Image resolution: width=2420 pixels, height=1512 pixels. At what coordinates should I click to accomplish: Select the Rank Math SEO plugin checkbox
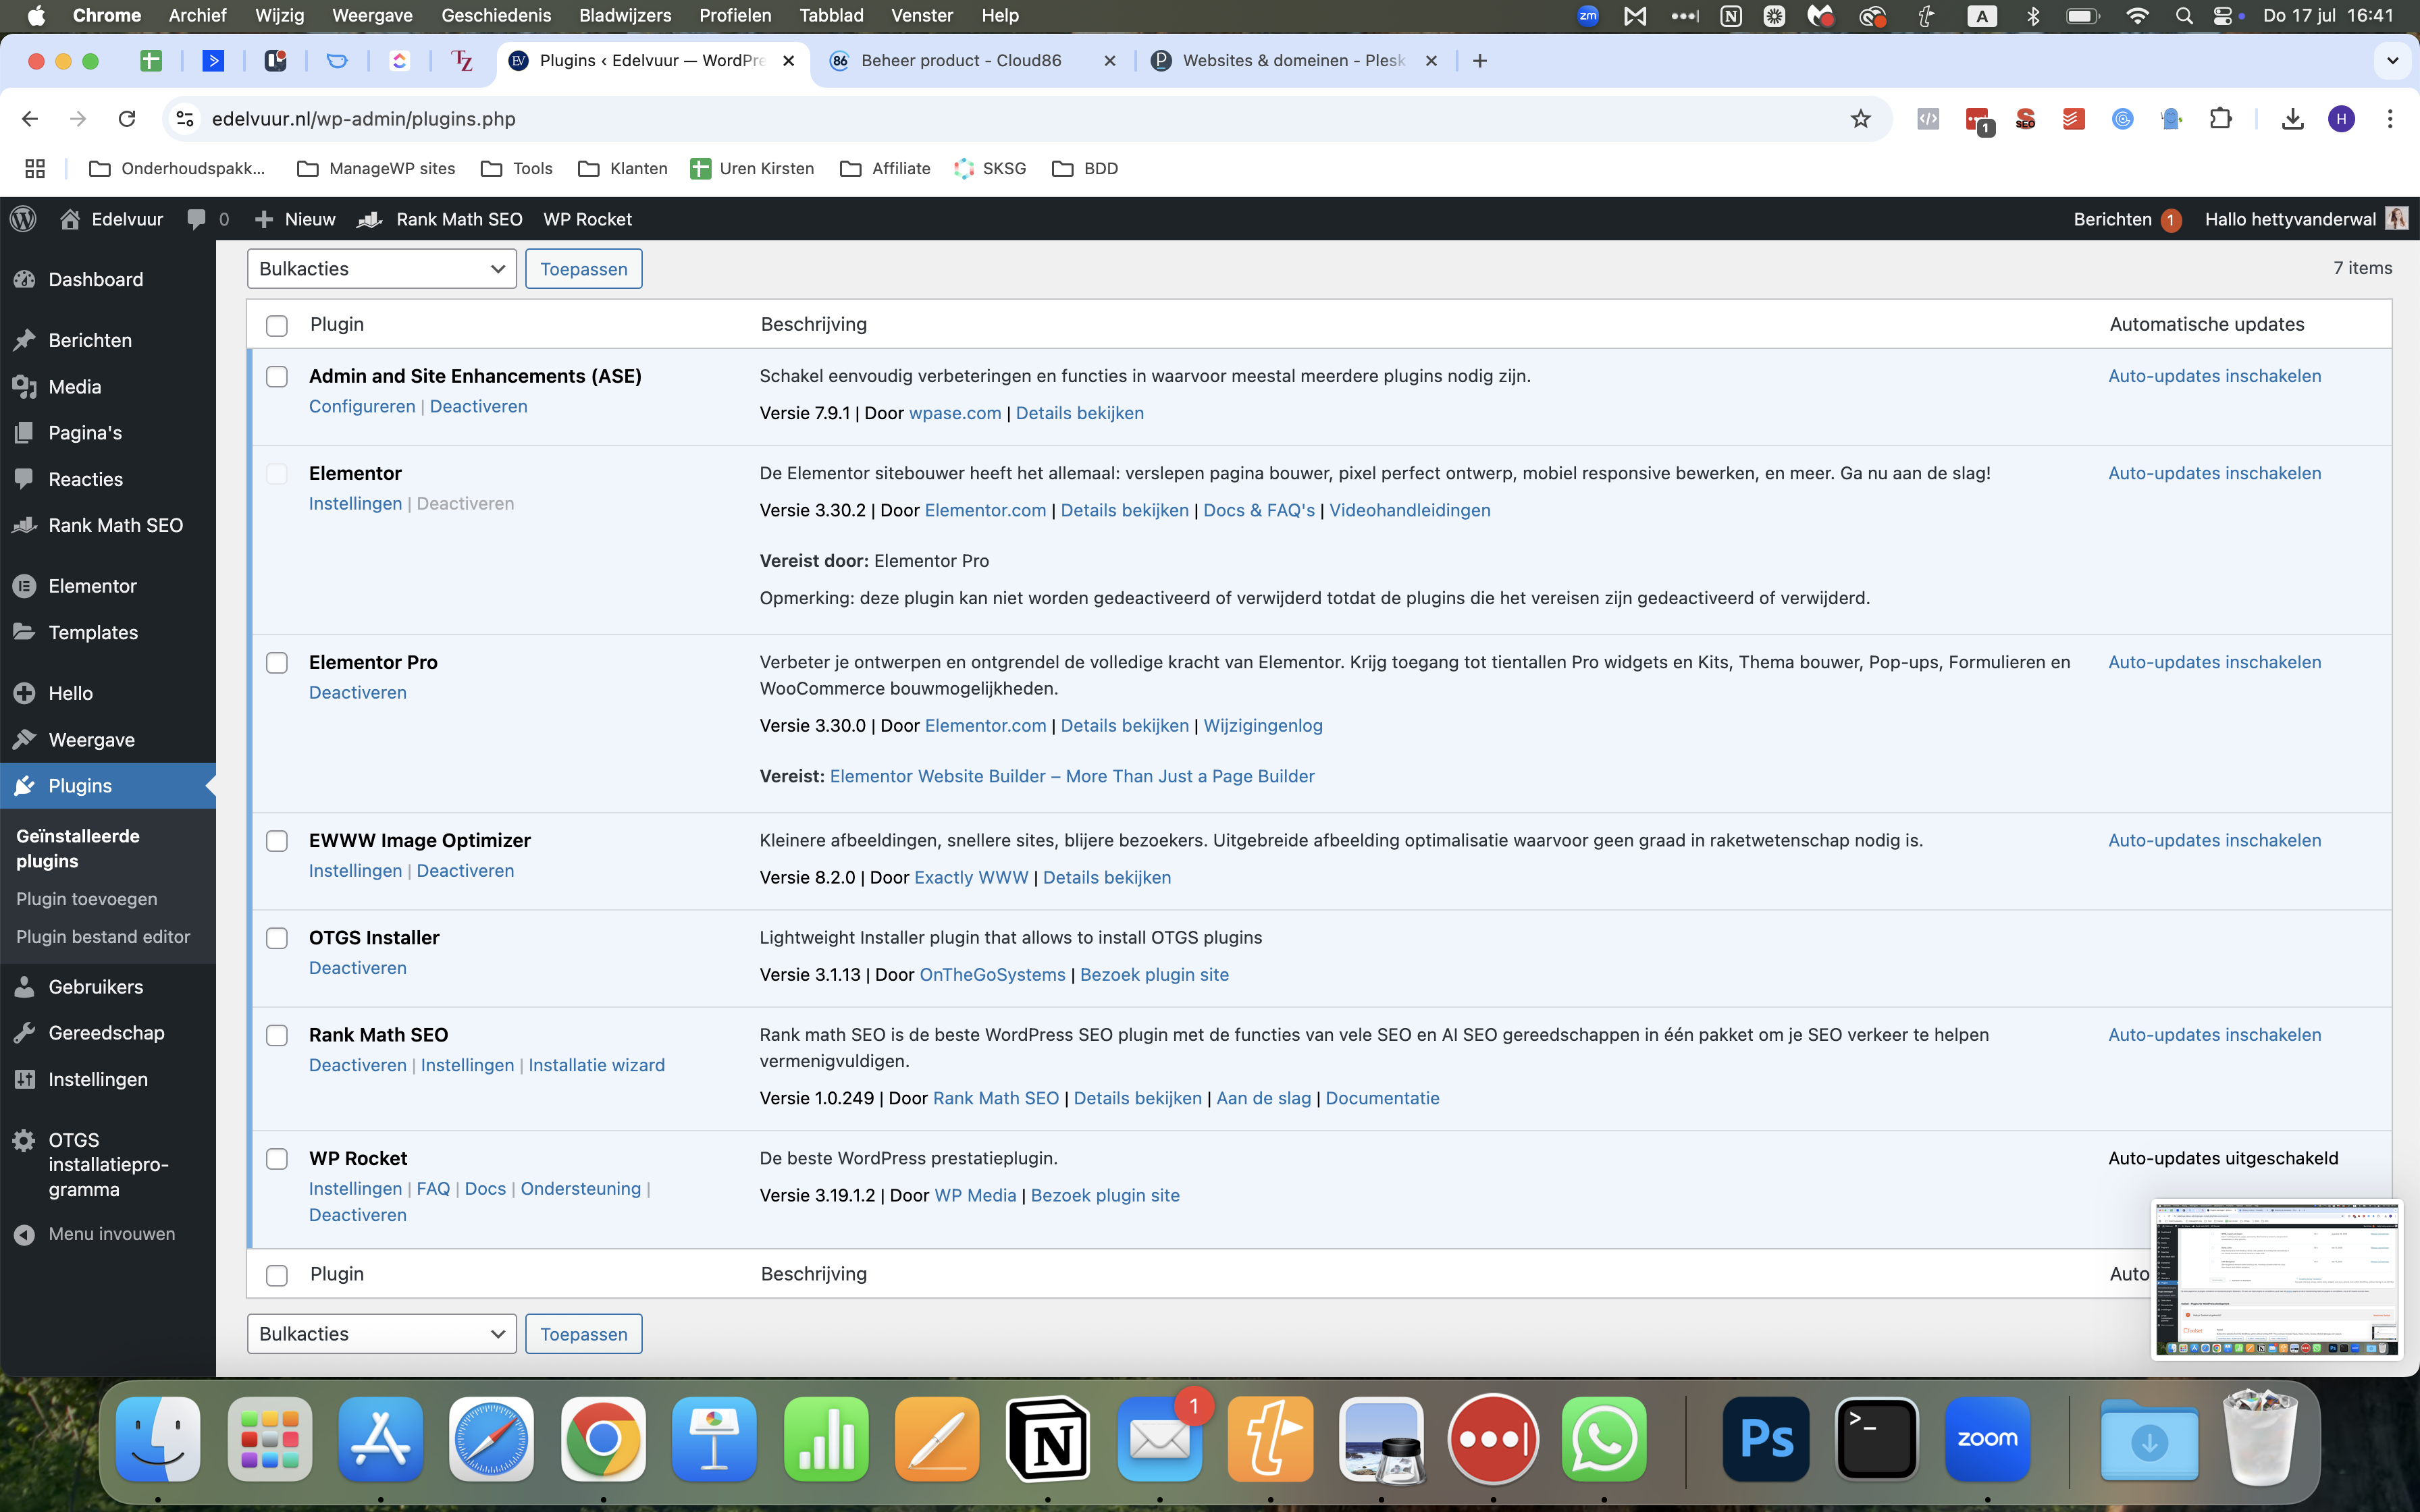click(277, 1035)
